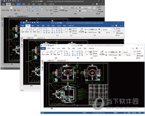Toggle the Smart snap setting in the status bar

point(140,113)
